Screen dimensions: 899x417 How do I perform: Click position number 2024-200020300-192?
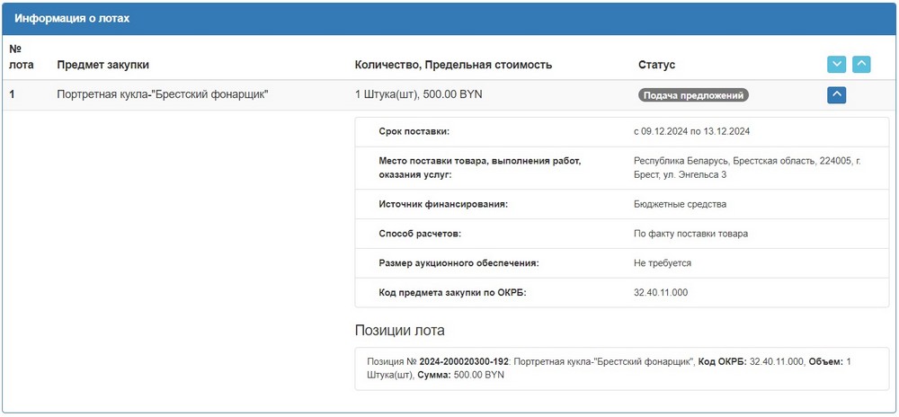pos(464,361)
